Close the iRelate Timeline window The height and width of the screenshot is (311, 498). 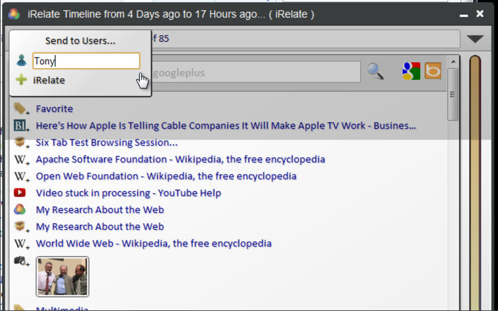click(480, 14)
